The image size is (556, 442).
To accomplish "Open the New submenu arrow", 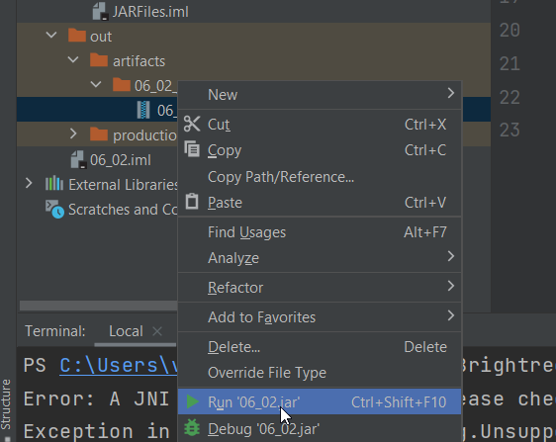I will 451,93.
